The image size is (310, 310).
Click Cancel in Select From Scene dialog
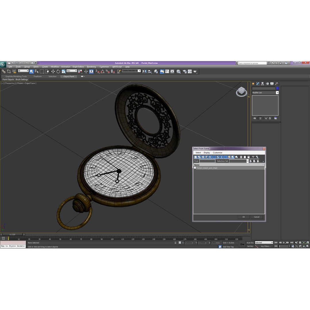pyautogui.click(x=257, y=217)
